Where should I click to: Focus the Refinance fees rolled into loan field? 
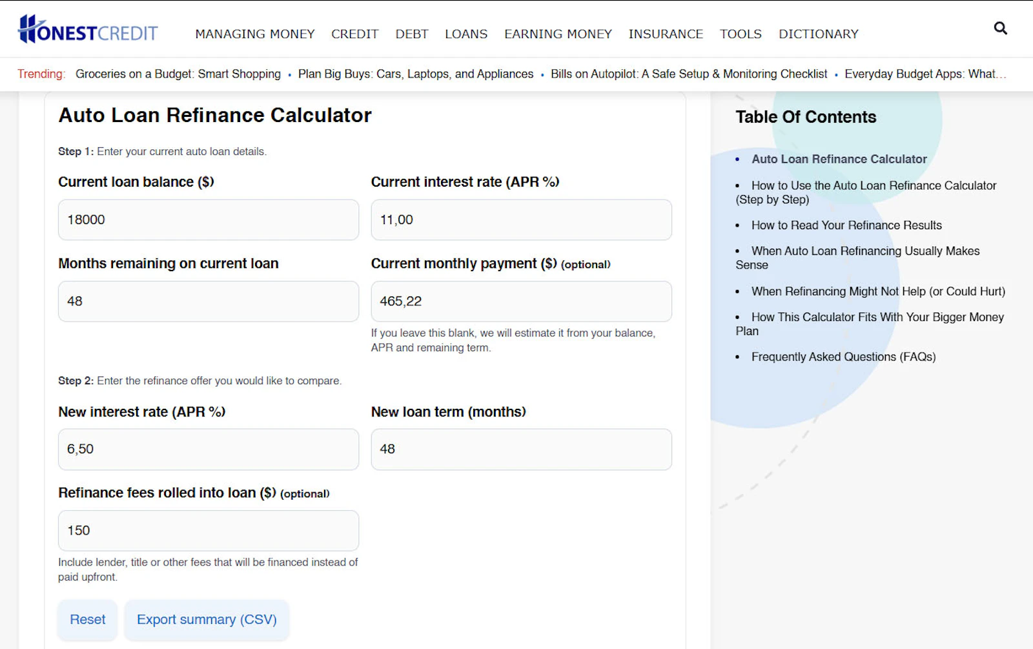coord(209,530)
